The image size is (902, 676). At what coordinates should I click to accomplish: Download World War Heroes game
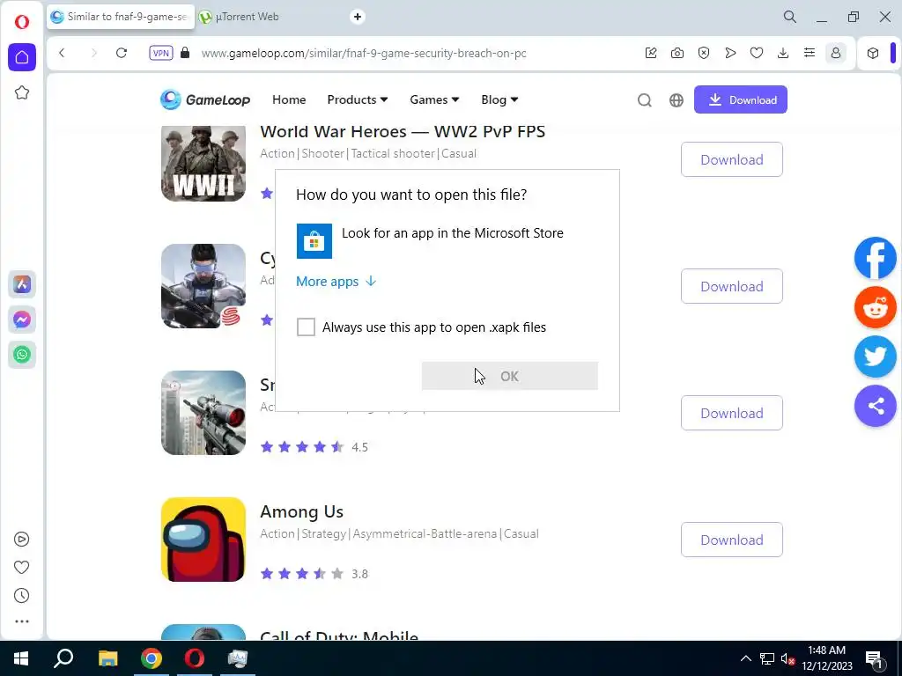coord(732,159)
